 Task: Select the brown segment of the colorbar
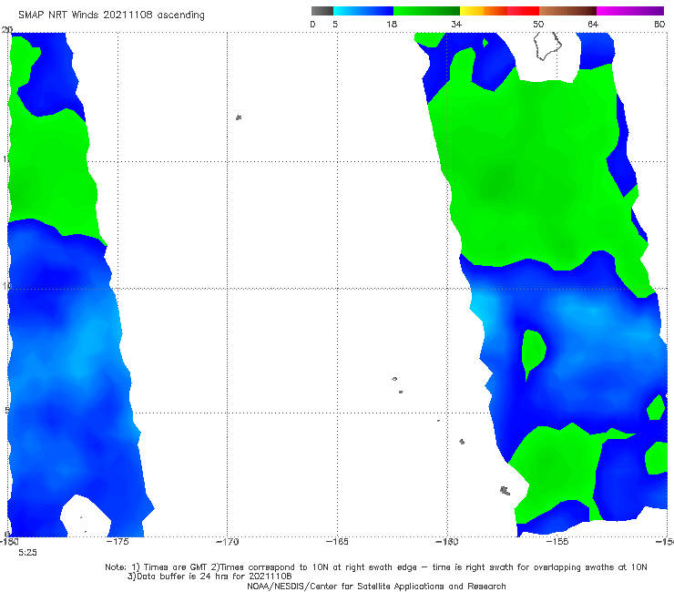coord(567,11)
